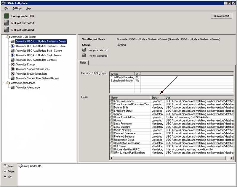The height and width of the screenshot is (187, 237).
Task: Click the Group column header in SIMS groups
Action: click(x=122, y=74)
